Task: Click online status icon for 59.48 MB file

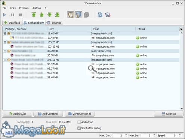Action: point(138,78)
